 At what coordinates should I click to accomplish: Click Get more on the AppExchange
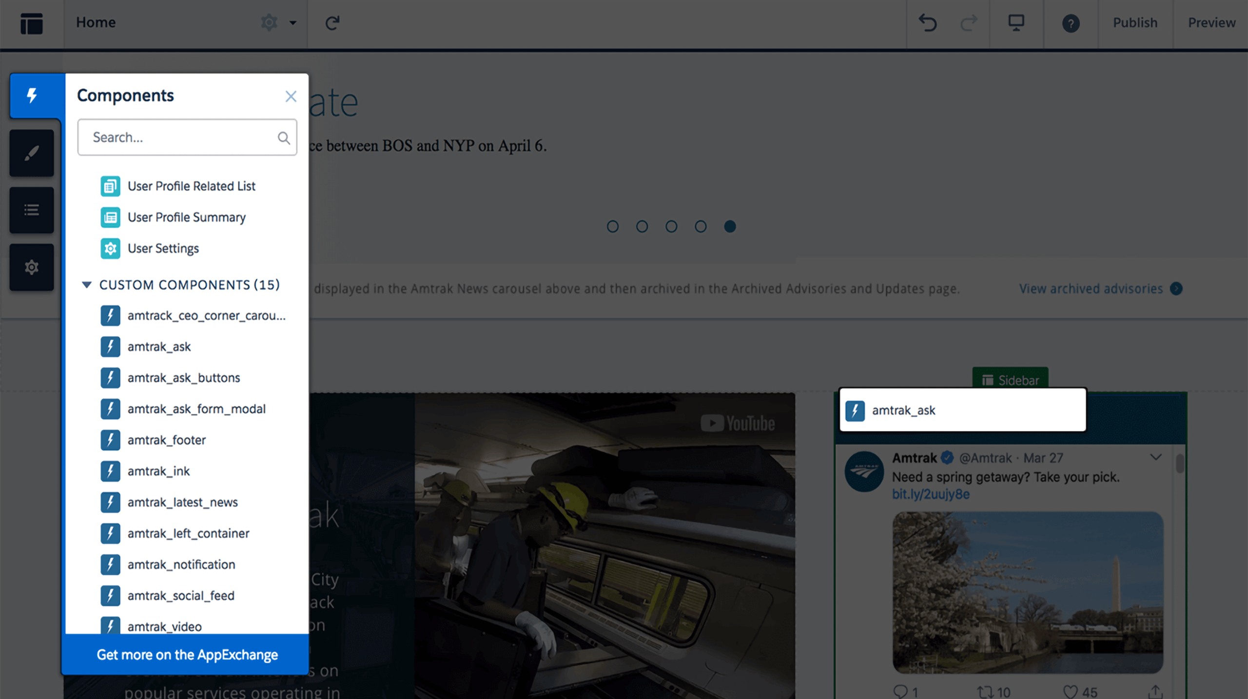point(187,655)
